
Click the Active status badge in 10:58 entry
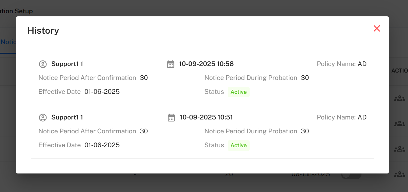[x=239, y=92]
